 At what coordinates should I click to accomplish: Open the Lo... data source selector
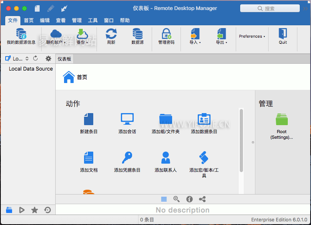tap(17, 59)
